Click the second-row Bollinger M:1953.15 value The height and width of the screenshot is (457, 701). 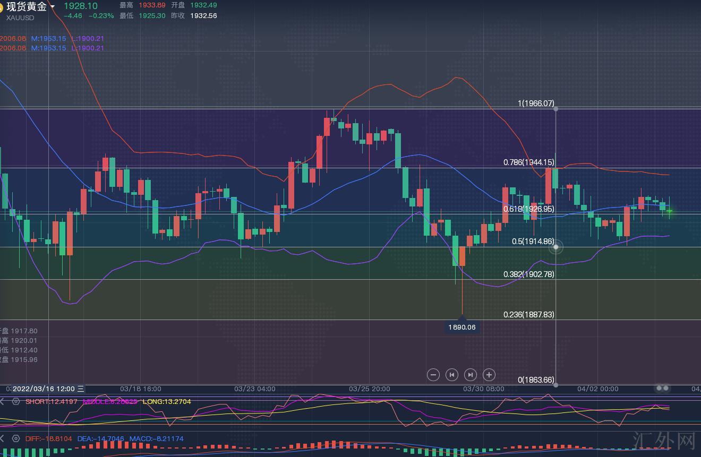[48, 48]
